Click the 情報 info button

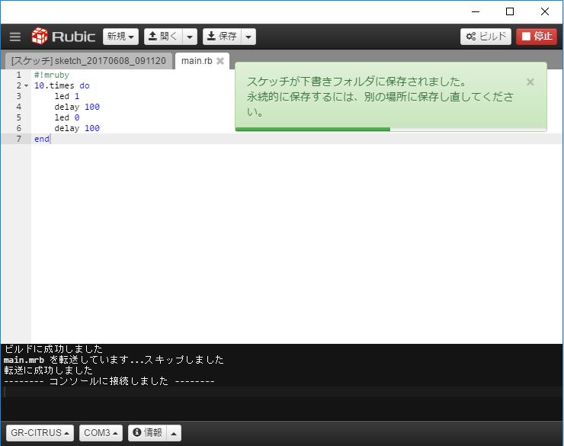pyautogui.click(x=147, y=433)
